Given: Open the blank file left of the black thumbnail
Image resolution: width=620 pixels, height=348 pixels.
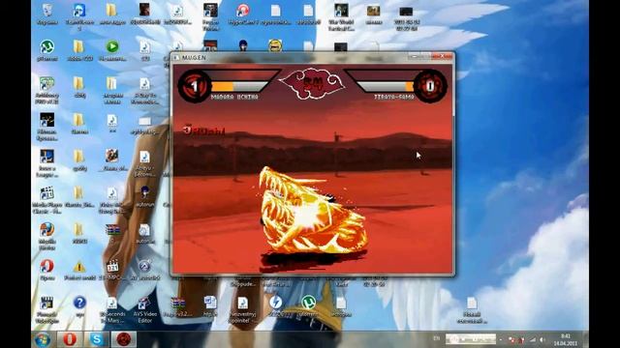Looking at the screenshot, I should (308, 46).
